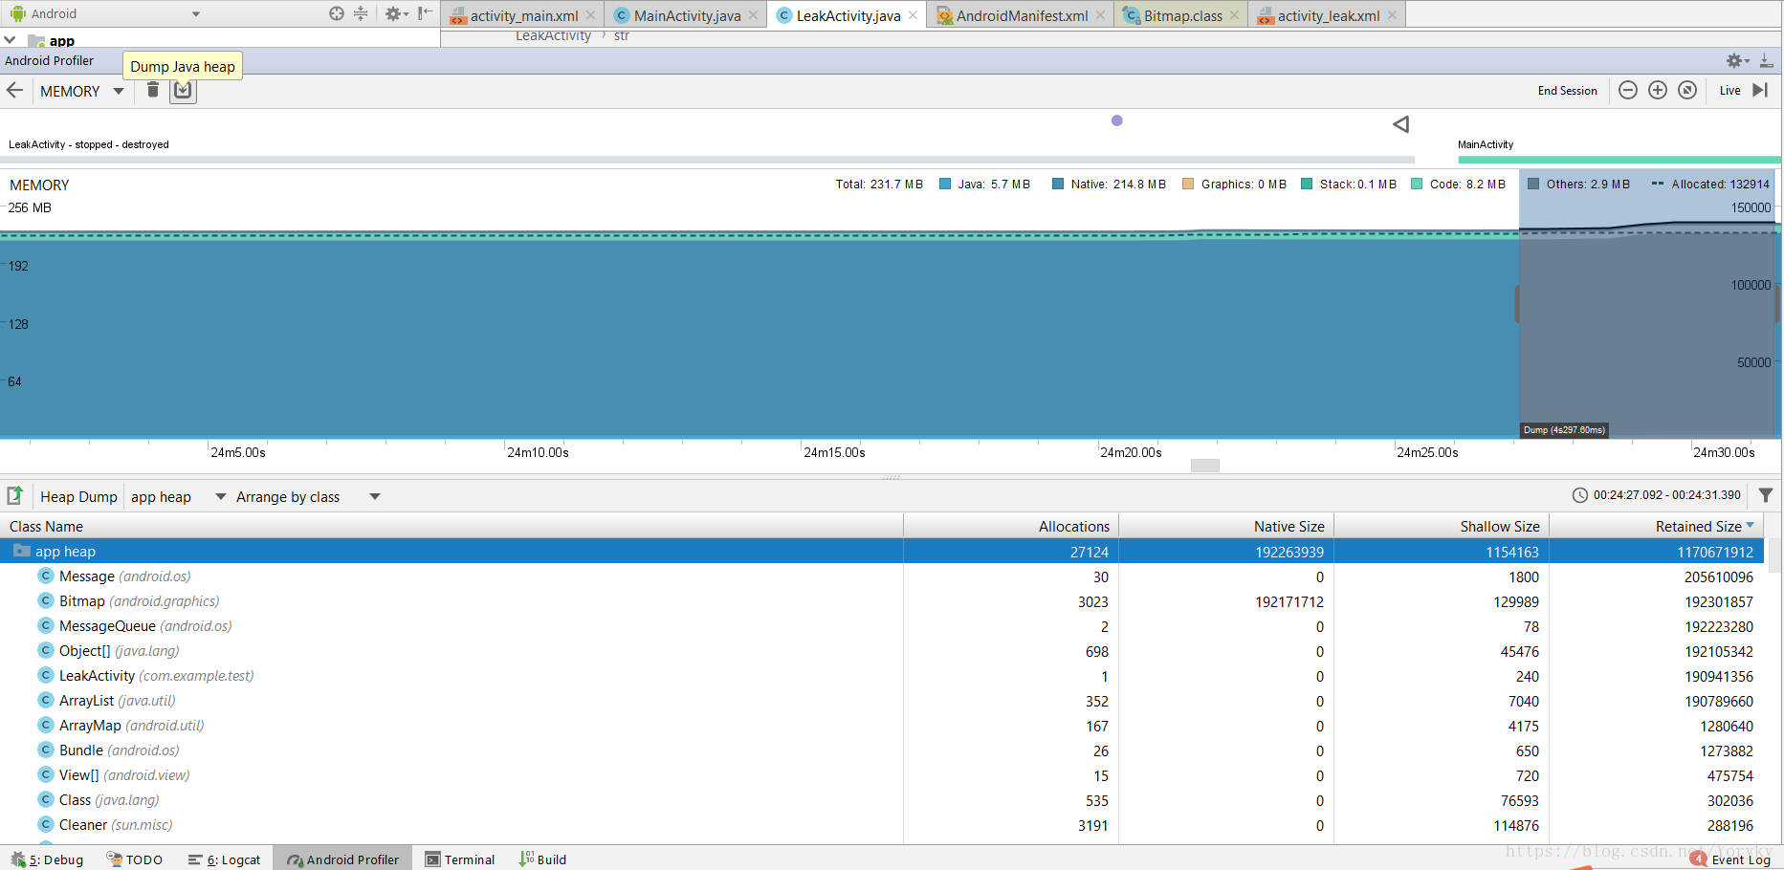The image size is (1784, 870).
Task: Zoom in timeline plus icon
Action: click(x=1658, y=90)
